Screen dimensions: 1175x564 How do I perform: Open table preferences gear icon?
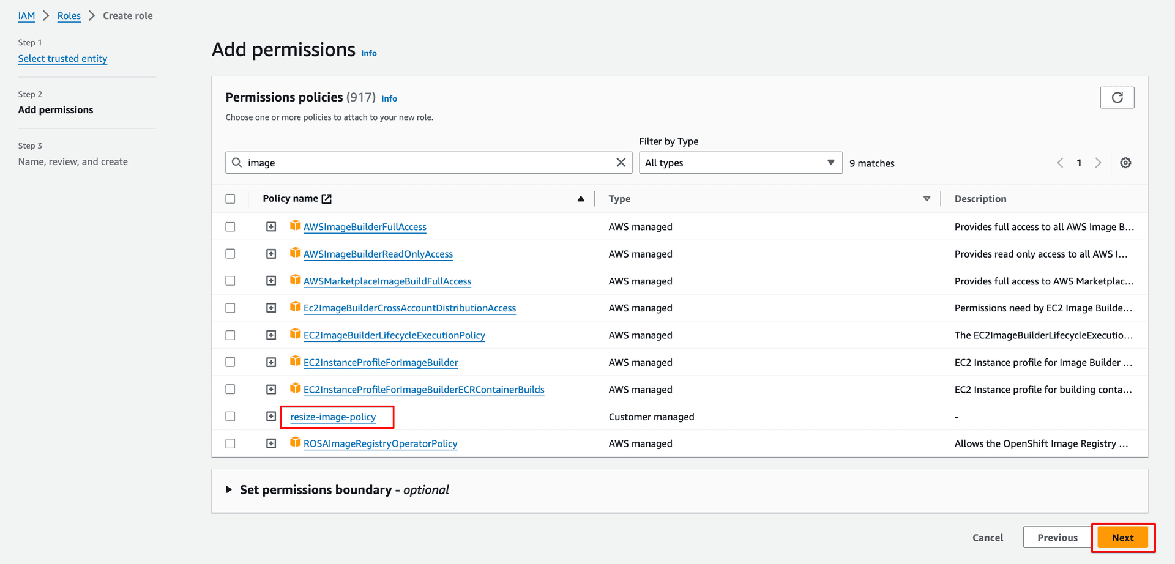point(1125,163)
